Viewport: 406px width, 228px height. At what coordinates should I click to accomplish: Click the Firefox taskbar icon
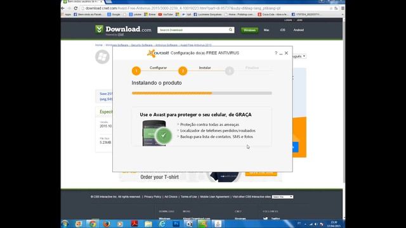107,224
